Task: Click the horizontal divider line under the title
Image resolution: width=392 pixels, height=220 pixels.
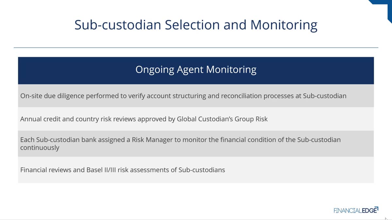Action: 196,48
